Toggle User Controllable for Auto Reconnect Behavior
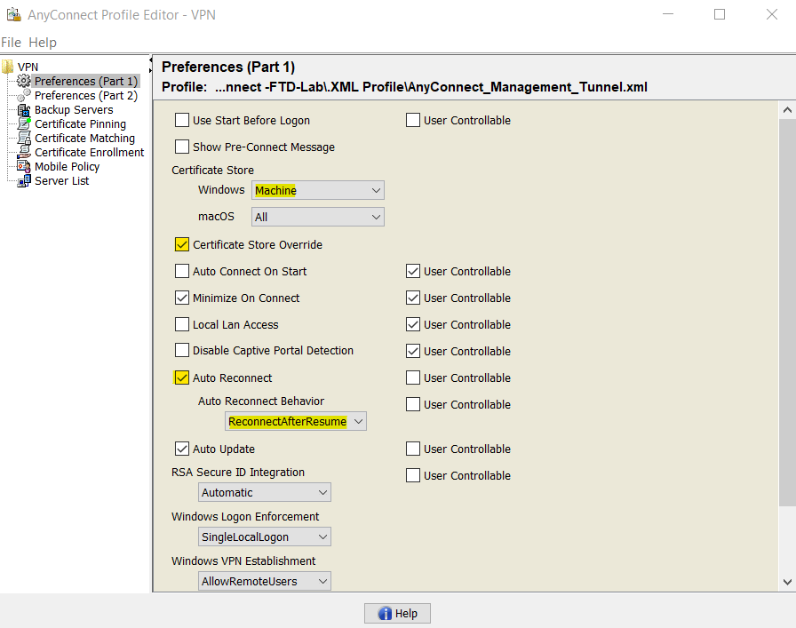Screen dimensions: 796x628 pos(413,405)
